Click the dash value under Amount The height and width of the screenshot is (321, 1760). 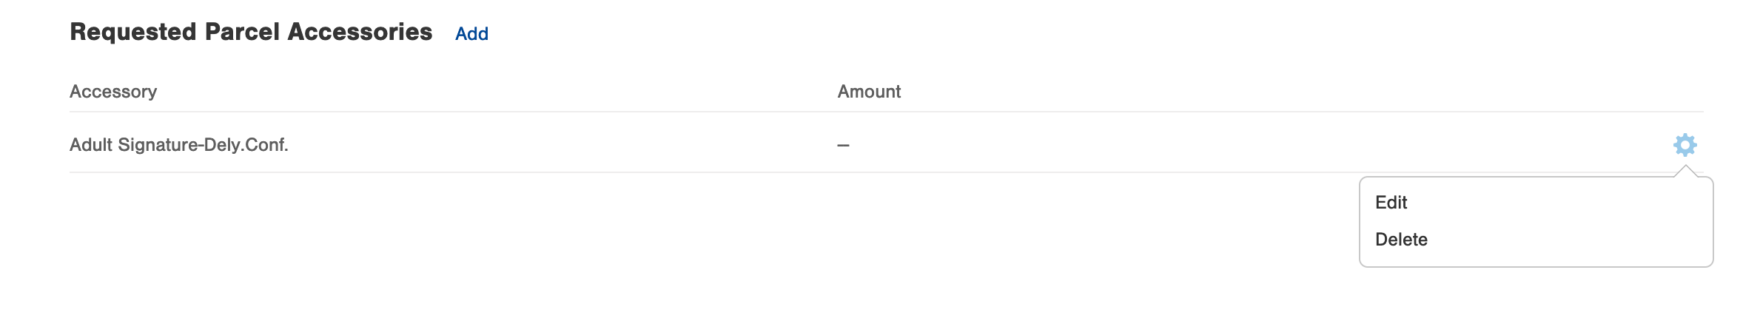843,146
